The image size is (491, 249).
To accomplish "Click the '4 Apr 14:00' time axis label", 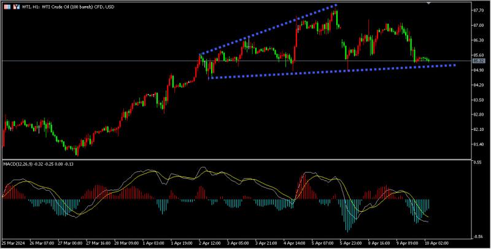I will click(294, 243).
